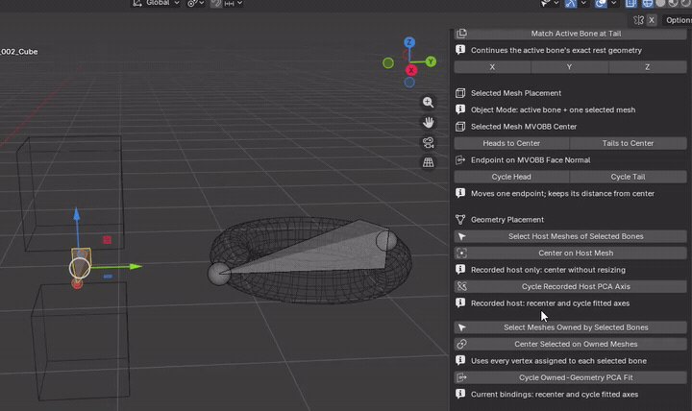Click the negative Y green circle on gizmo
Screen dimensions: 692x411
point(388,63)
